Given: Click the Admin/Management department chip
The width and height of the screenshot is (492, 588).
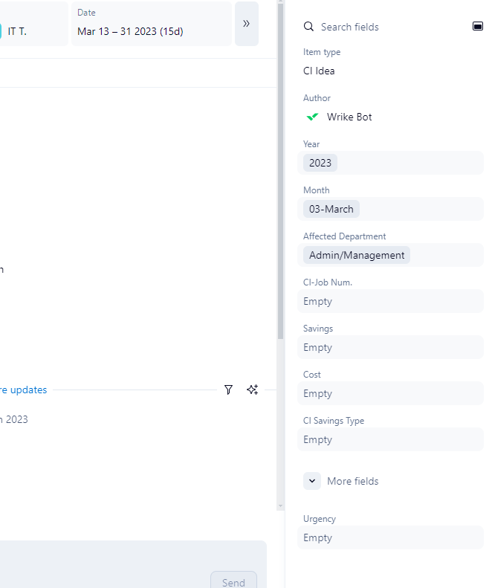Looking at the screenshot, I should pyautogui.click(x=357, y=255).
